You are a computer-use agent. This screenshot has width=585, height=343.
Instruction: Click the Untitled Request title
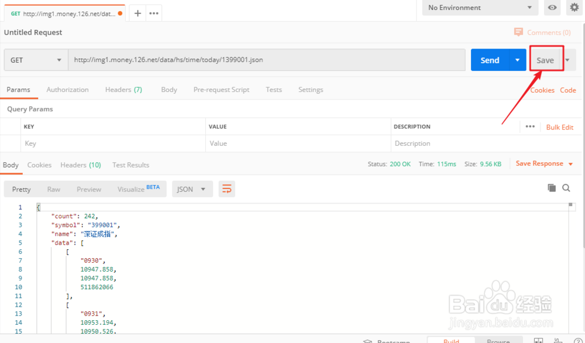pos(33,32)
